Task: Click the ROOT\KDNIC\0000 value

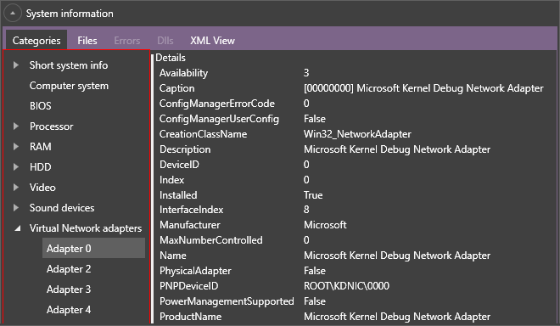Action: point(346,286)
